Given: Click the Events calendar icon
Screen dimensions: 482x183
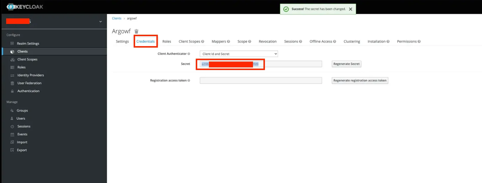Looking at the screenshot, I should click(x=12, y=135).
